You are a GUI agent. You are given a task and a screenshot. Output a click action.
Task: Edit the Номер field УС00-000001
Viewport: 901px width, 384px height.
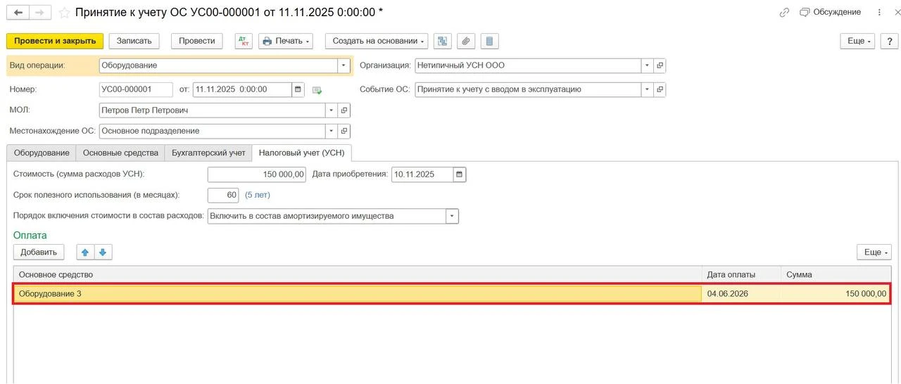click(x=136, y=89)
